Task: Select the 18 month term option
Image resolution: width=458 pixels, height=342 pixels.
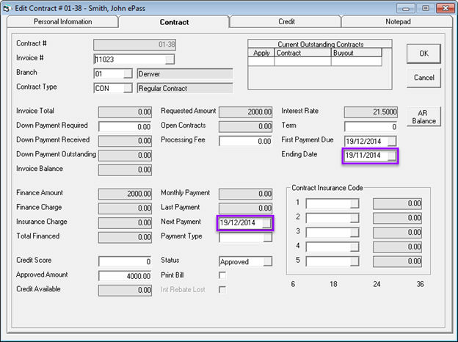Action: 333,284
